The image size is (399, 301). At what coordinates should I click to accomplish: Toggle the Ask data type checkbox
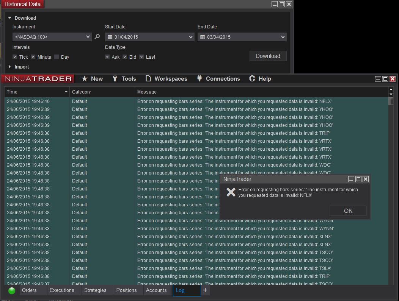click(107, 57)
